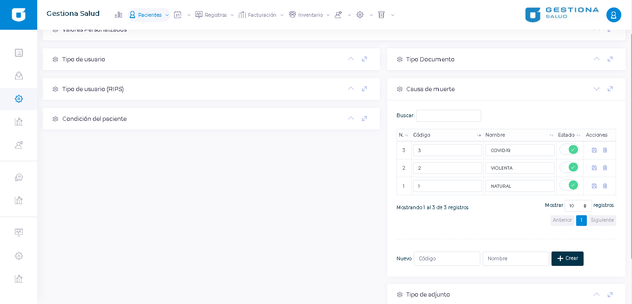The height and width of the screenshot is (304, 632).
Task: Click the save icon for COVID-19 row
Action: tap(594, 150)
